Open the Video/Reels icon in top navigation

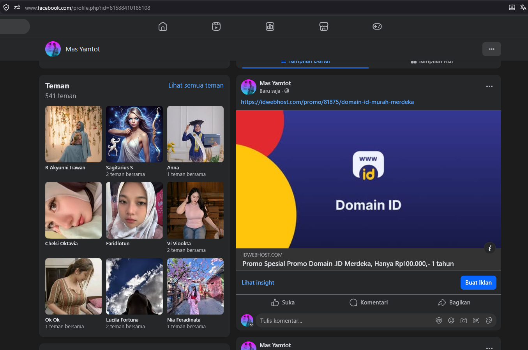[216, 26]
